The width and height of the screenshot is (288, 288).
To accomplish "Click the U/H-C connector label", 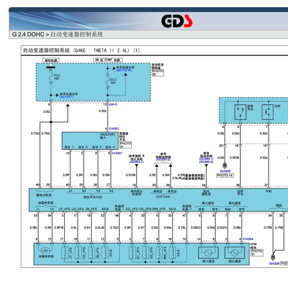I will (x=113, y=105).
